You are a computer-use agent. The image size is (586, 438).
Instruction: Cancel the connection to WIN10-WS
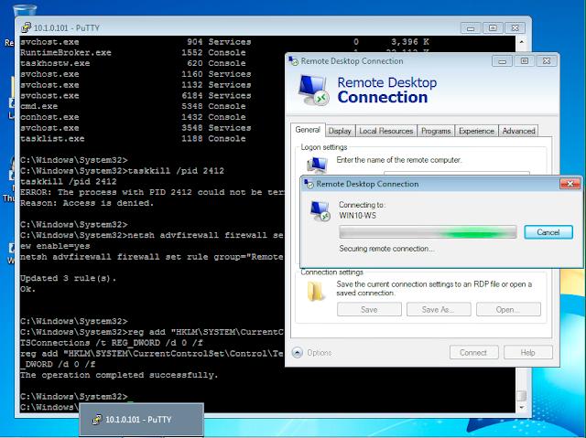tap(548, 232)
